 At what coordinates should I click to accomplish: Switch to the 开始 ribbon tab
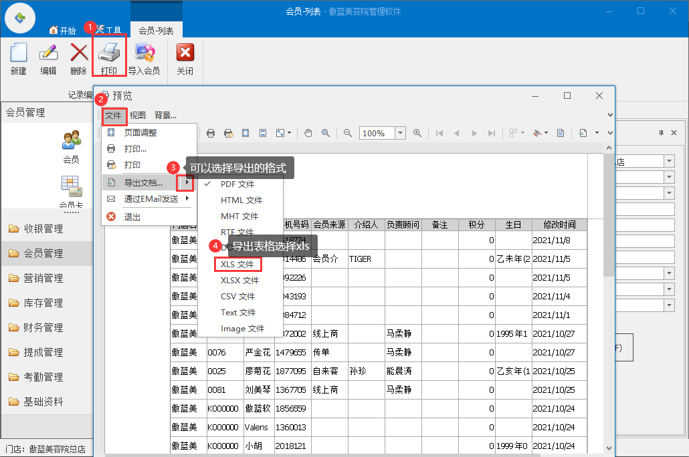(63, 30)
